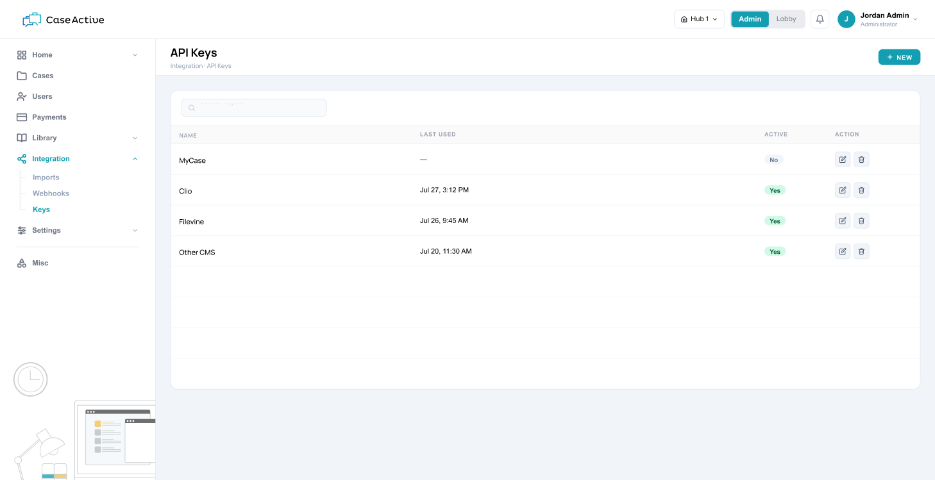This screenshot has height=480, width=935.
Task: Click the Action column header
Action: click(847, 135)
